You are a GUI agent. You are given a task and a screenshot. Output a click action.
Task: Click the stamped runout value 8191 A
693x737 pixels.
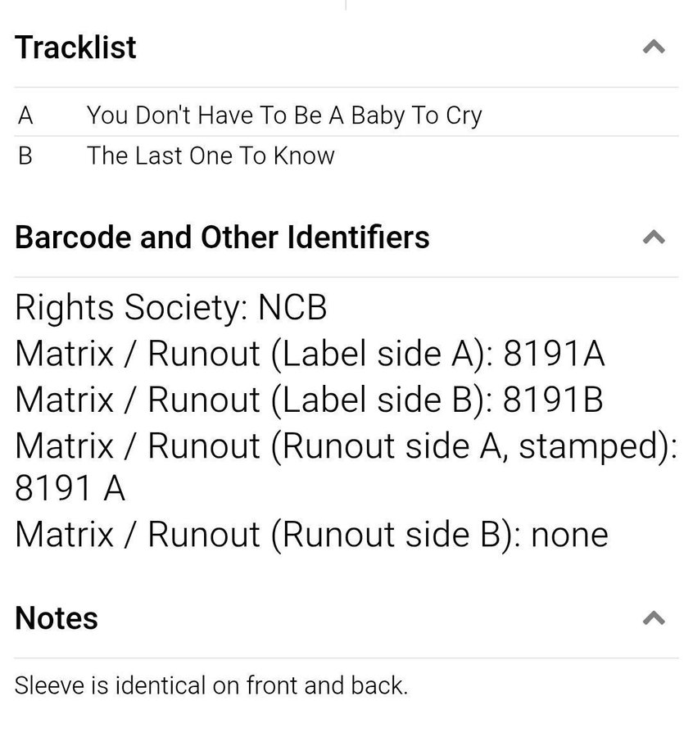(70, 490)
